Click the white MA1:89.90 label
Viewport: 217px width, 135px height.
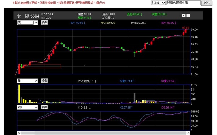(139, 23)
